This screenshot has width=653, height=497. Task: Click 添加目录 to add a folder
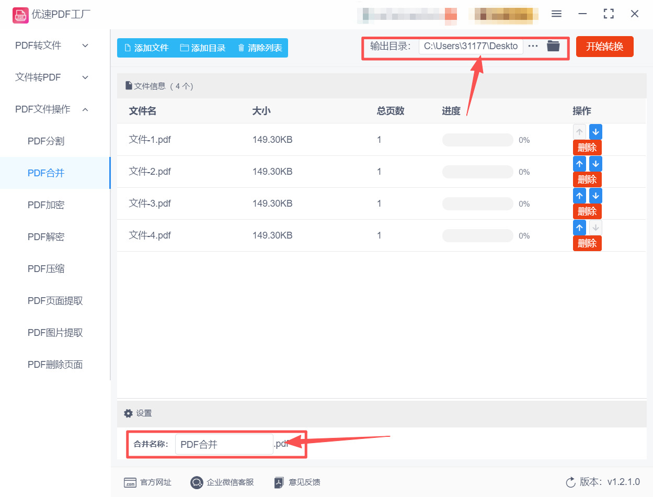203,48
